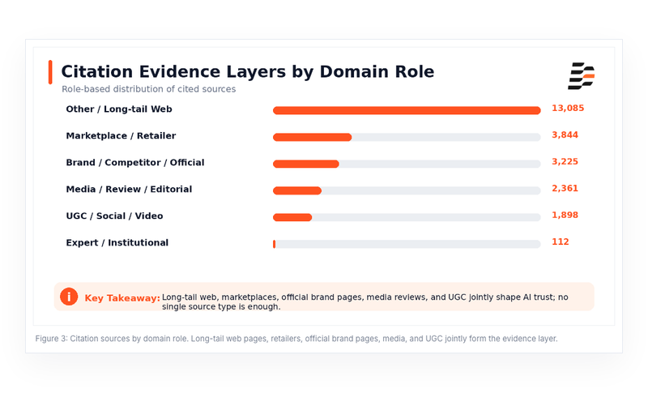The height and width of the screenshot is (393, 648).
Task: Click the Expert / Institutional bar
Action: click(274, 244)
